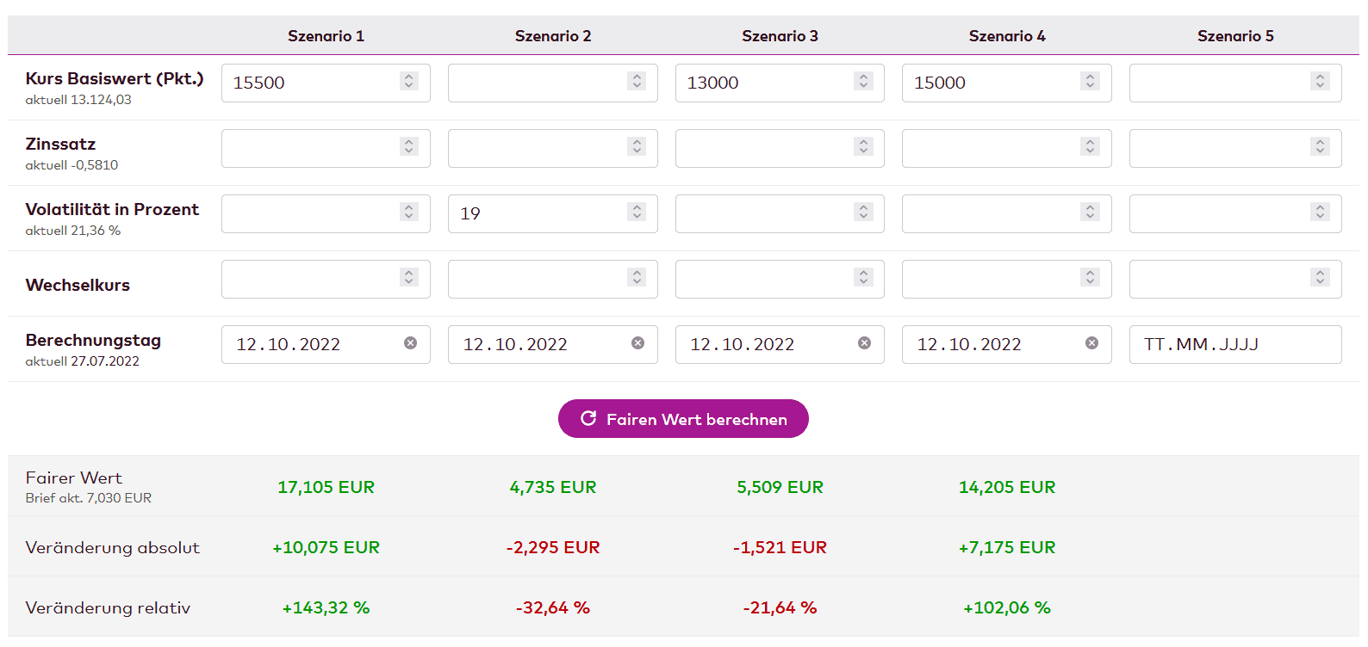Focus the Szenario 2 Kurs Basiswert field
1368x647 pixels.
coord(536,83)
